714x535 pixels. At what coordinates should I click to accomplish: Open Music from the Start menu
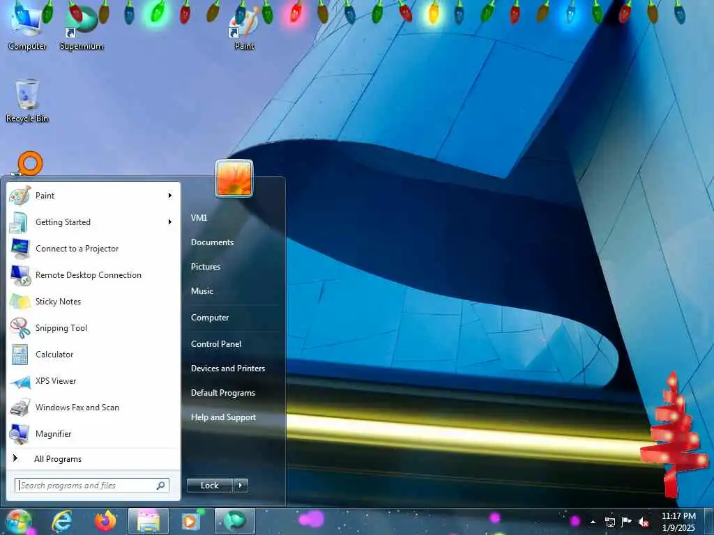202,291
